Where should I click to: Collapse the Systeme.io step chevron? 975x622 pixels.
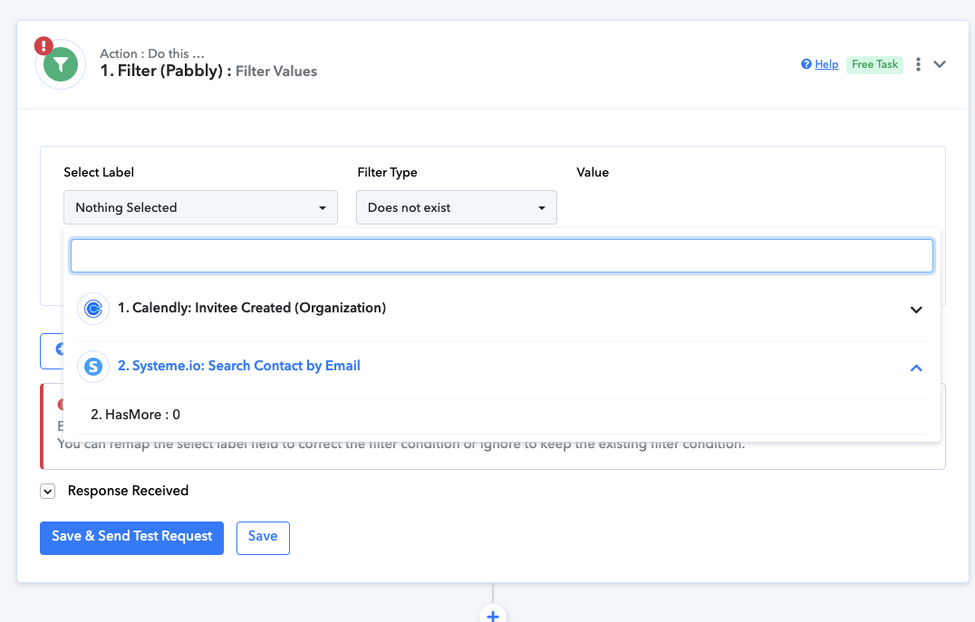916,368
